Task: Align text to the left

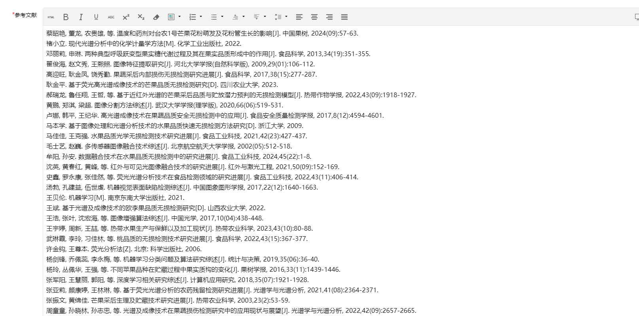Action: 299,17
